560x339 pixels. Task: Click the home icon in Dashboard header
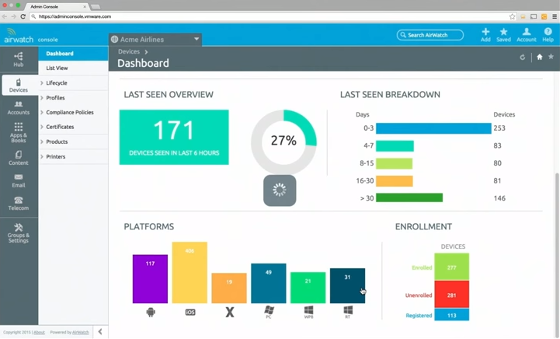[x=540, y=57]
